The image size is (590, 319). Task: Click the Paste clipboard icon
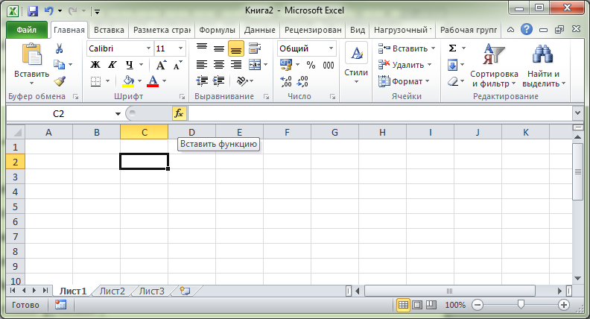(x=32, y=54)
